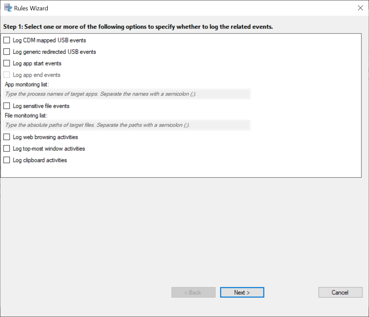This screenshot has height=317, width=369.
Task: Cancel the Rules Wizard
Action: click(x=340, y=293)
